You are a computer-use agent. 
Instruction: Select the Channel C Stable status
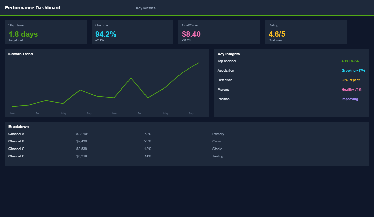217,149
